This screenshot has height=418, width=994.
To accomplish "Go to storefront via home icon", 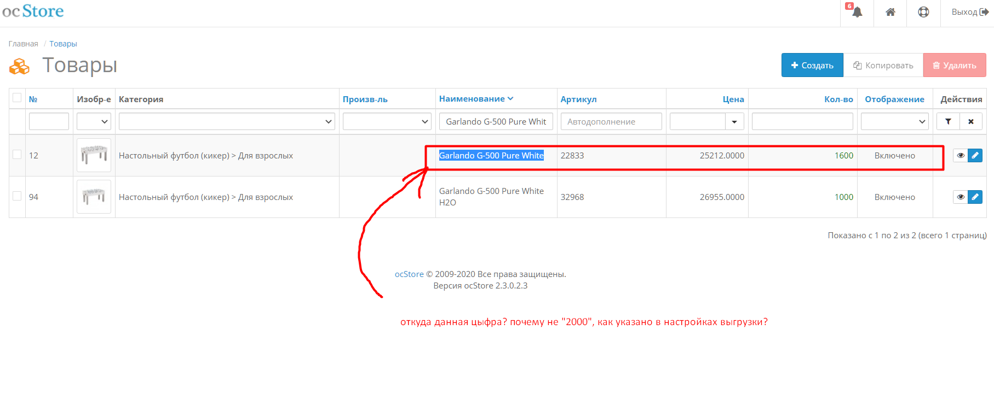I will (890, 12).
